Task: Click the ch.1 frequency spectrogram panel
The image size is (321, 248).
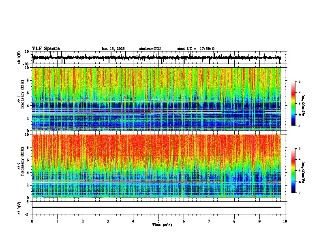Action: pos(156,99)
